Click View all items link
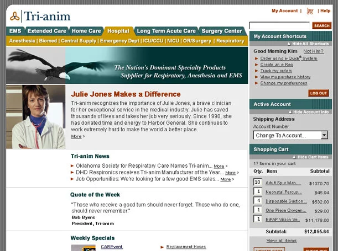The image size is (338, 251). 282,241
